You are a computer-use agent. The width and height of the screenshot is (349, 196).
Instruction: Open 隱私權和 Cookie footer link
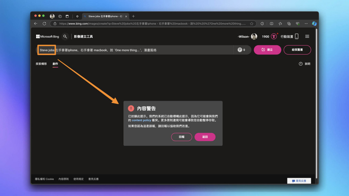pos(44,179)
